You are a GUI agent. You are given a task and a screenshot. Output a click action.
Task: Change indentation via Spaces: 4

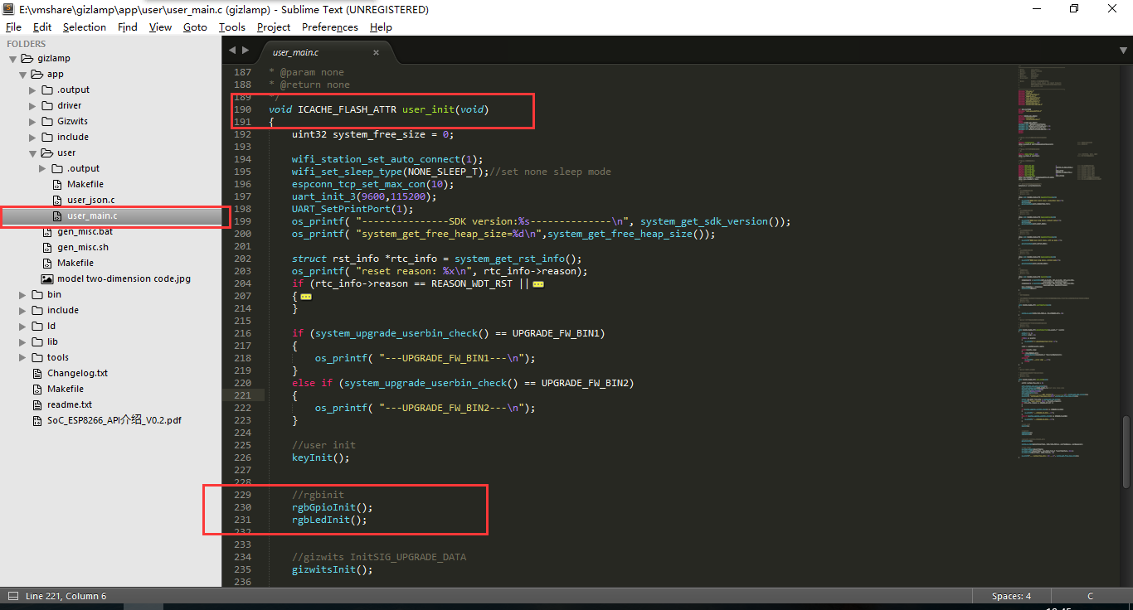[x=1011, y=596]
